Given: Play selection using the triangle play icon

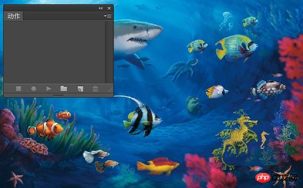Looking at the screenshot, I should (x=49, y=89).
